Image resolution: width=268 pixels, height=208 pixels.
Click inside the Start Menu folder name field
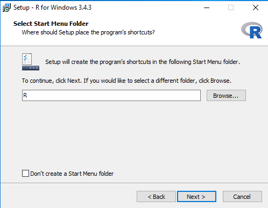pyautogui.click(x=111, y=96)
